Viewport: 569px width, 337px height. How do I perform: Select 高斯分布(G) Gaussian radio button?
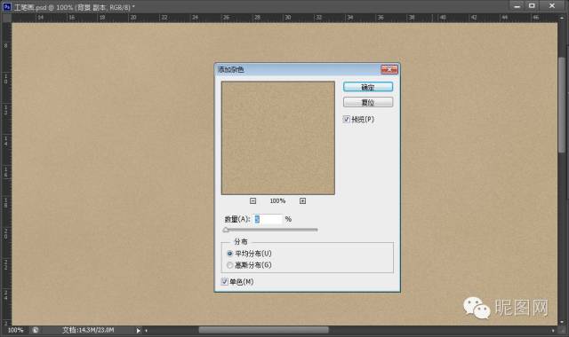pyautogui.click(x=229, y=265)
